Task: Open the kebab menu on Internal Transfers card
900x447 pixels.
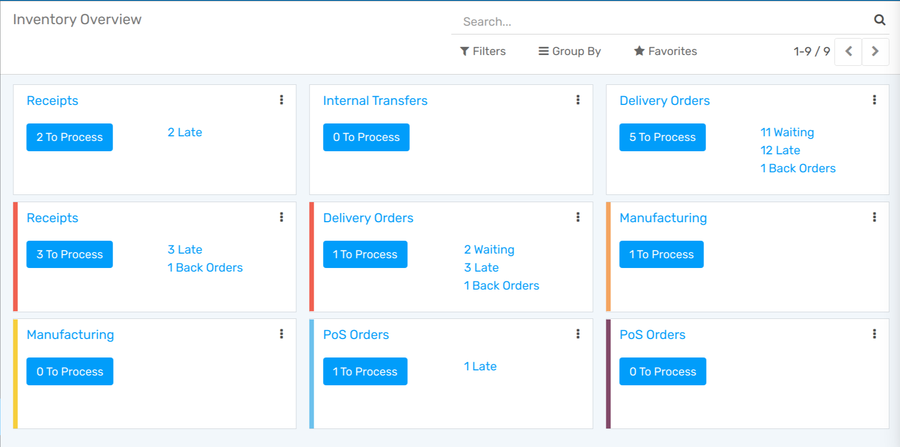Action: click(578, 100)
